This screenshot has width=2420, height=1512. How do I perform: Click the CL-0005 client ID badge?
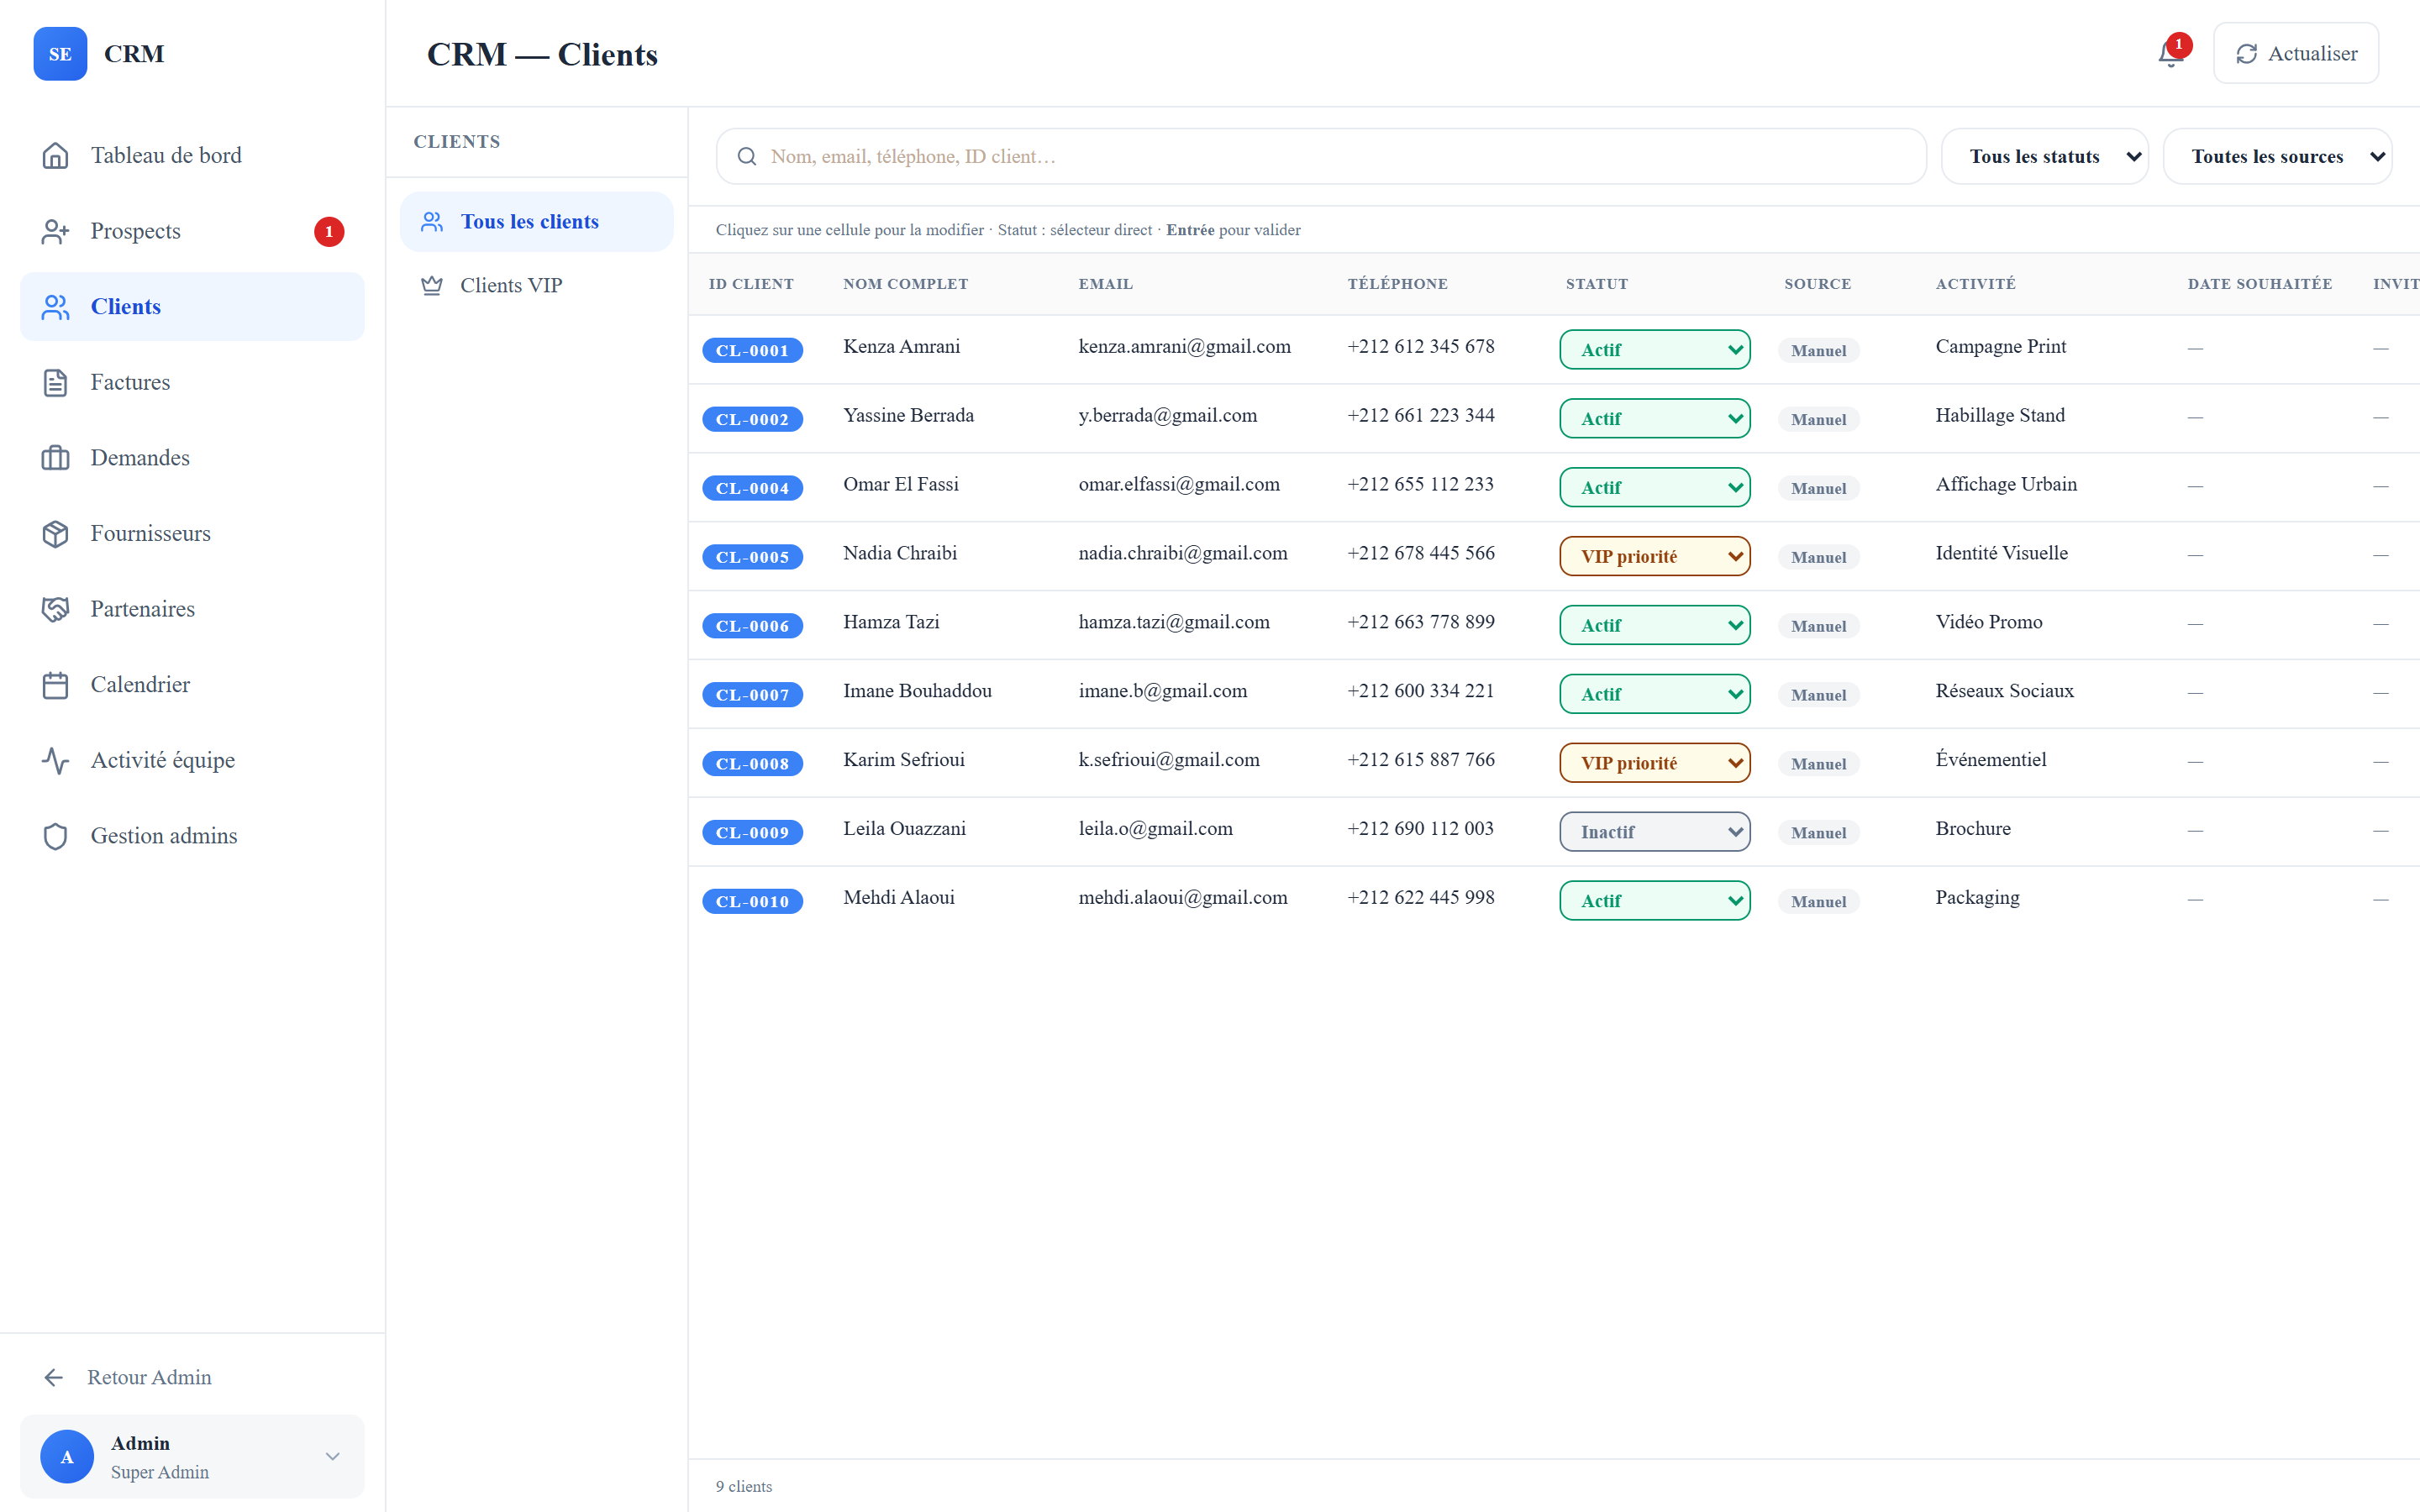(x=753, y=557)
